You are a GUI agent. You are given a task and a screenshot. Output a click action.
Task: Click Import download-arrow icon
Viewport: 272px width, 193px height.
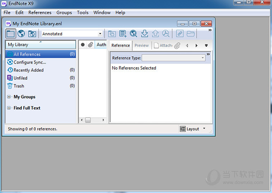point(145,34)
